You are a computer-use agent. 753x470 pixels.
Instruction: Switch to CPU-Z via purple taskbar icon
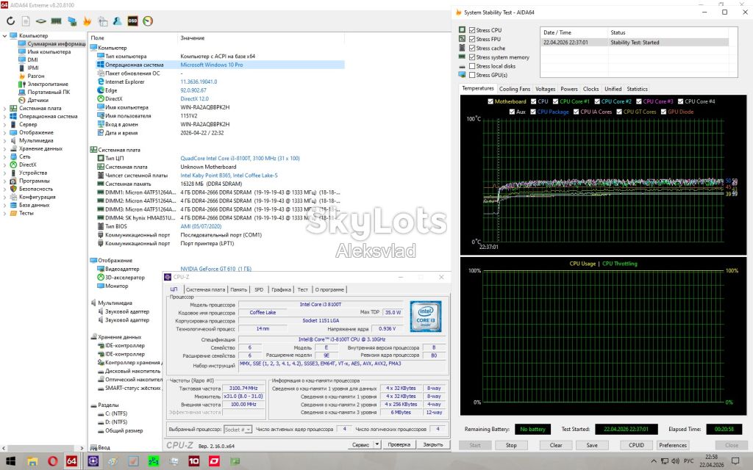(x=93, y=461)
